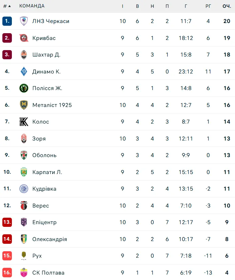
Task: Click the Зоря team crest
Action: 23,138
